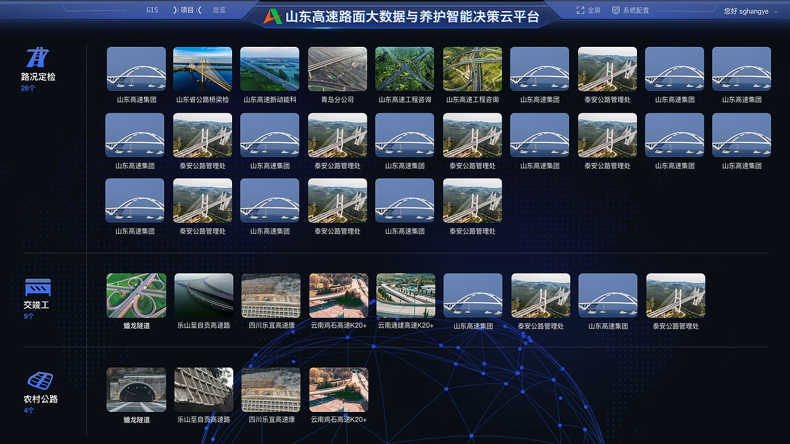Click the 交竣工 section icon

(38, 288)
